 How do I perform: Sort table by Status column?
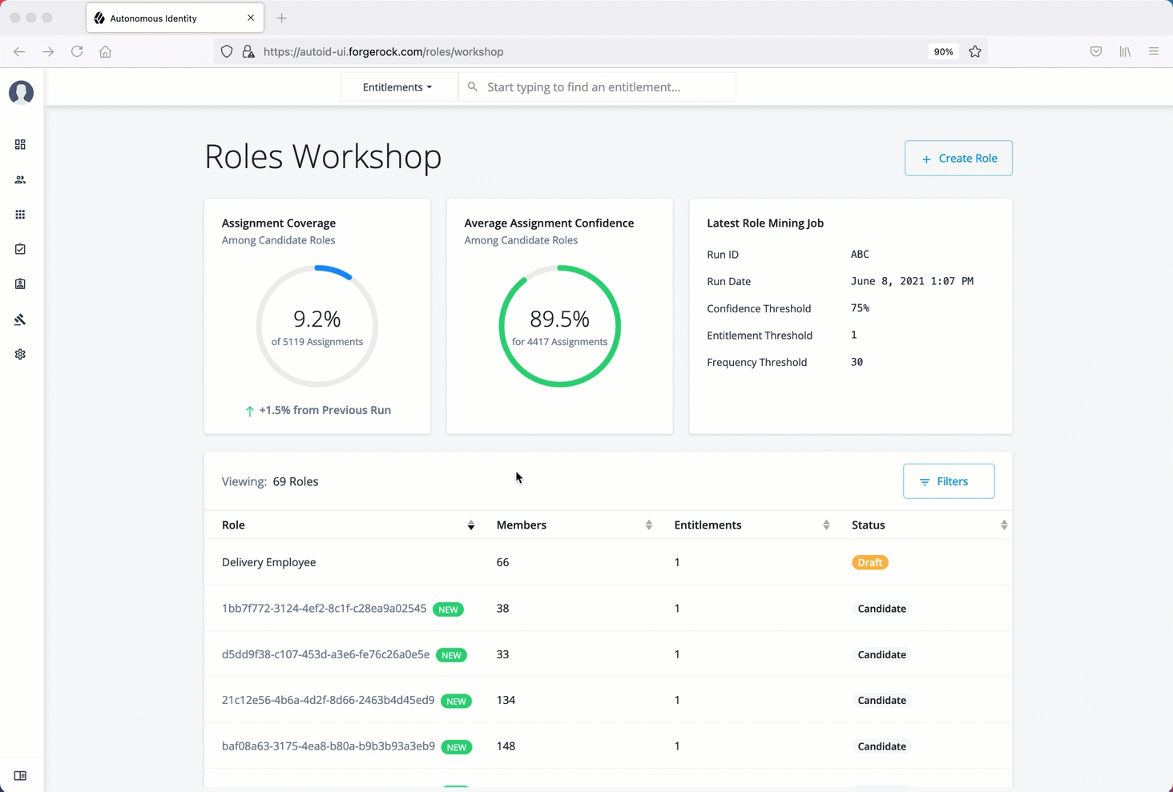(1003, 525)
